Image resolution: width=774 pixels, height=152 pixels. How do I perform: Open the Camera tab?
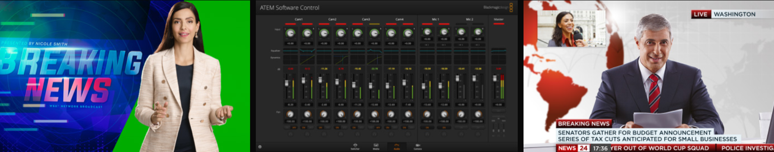pos(418,147)
